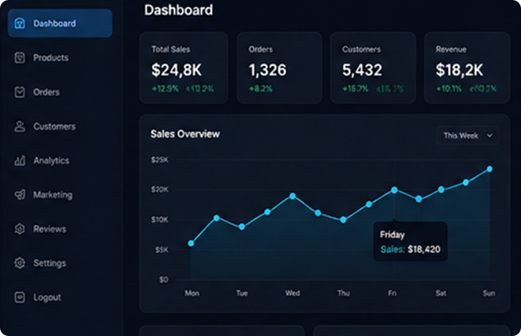Navigate to Marketing
Image resolution: width=521 pixels, height=336 pixels.
click(53, 194)
